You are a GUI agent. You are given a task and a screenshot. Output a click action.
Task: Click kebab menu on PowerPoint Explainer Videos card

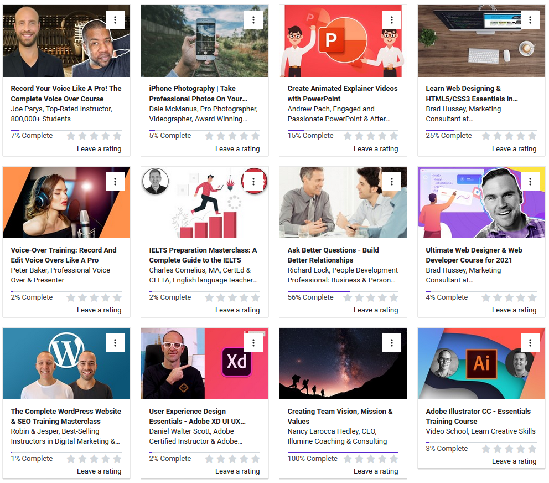(x=392, y=20)
